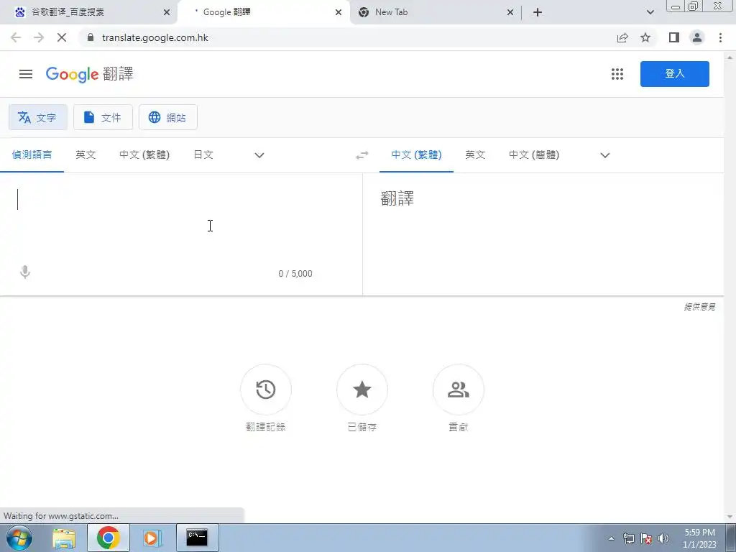Close the Google 翻譯 browser tab
This screenshot has height=552, width=736.
(339, 12)
